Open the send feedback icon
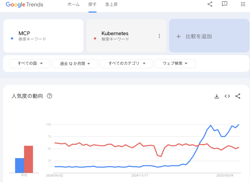250x182 pixels. point(225,4)
